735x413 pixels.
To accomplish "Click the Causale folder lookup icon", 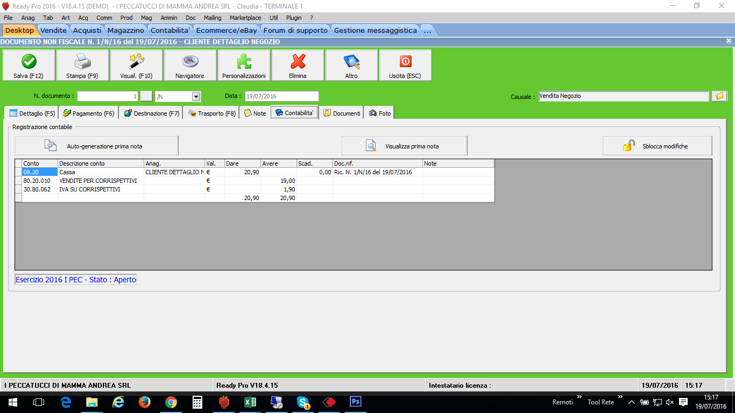I will [x=719, y=96].
